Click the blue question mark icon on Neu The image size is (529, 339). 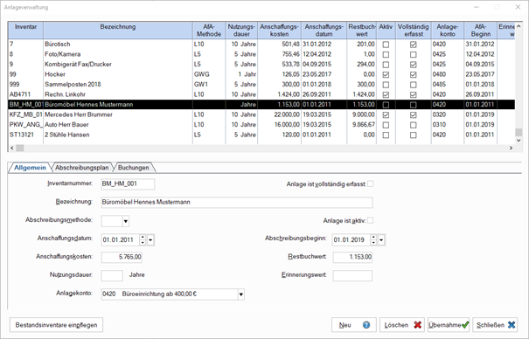click(x=366, y=325)
